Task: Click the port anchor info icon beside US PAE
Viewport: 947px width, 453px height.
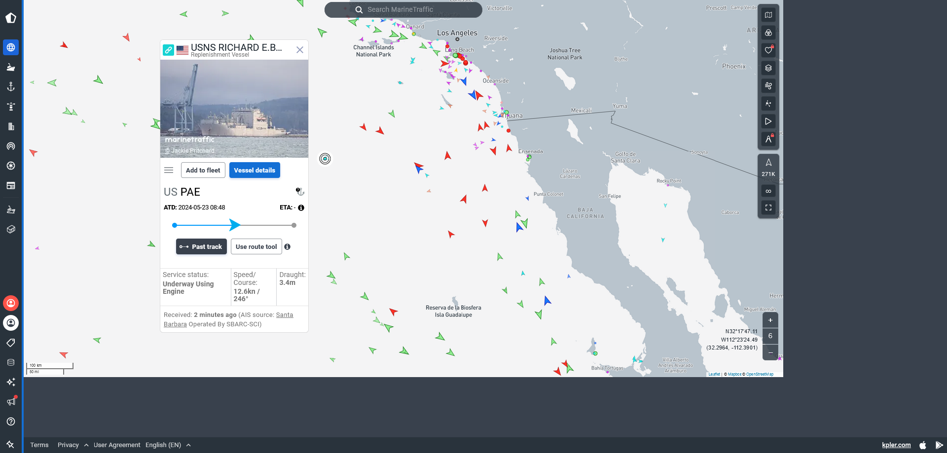Action: click(x=300, y=192)
